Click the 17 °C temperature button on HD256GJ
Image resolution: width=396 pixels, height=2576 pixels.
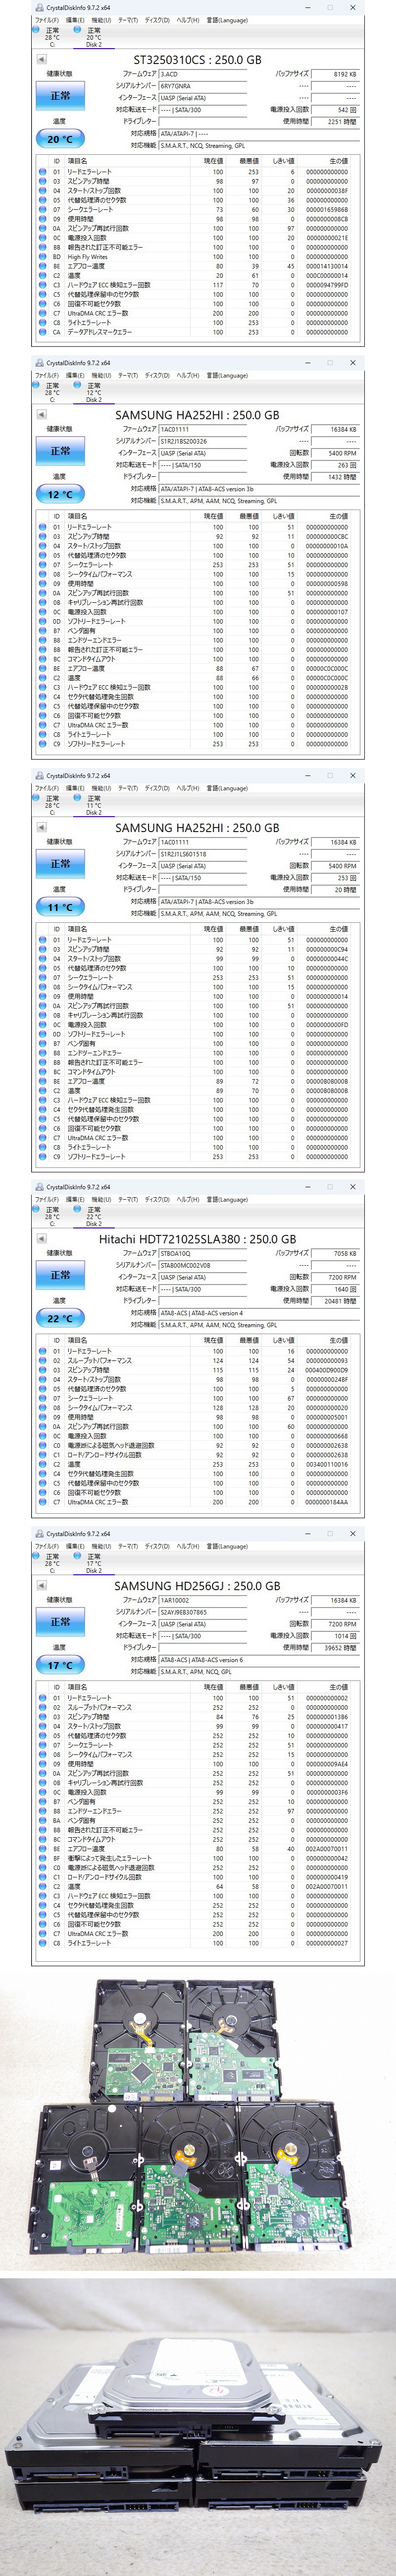pyautogui.click(x=61, y=1665)
